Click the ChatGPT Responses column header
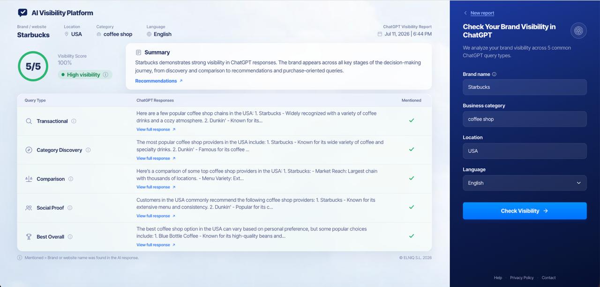600x287 pixels. coord(155,100)
